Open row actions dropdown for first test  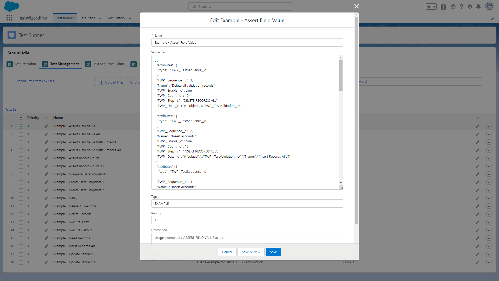point(489,126)
